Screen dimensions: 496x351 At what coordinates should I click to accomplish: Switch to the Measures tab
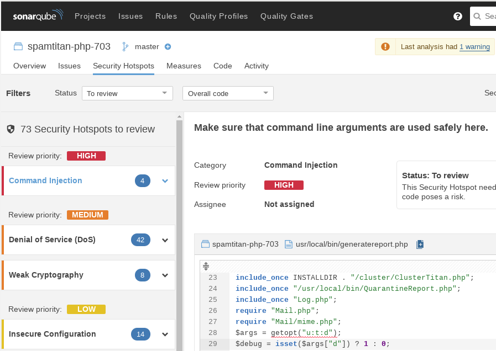(x=184, y=66)
